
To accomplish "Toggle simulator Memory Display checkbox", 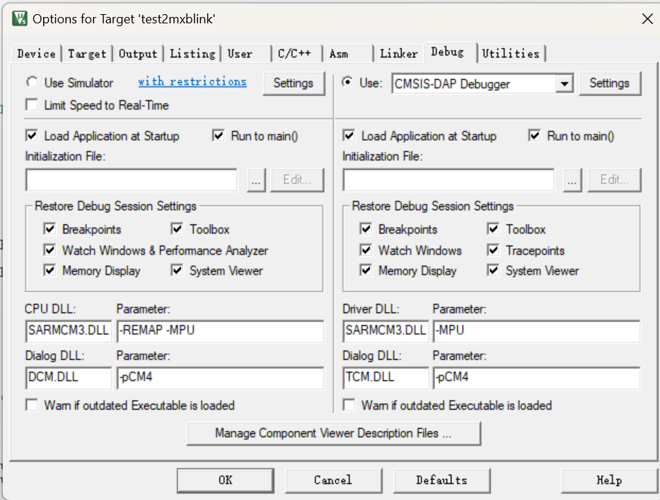I will 50,270.
